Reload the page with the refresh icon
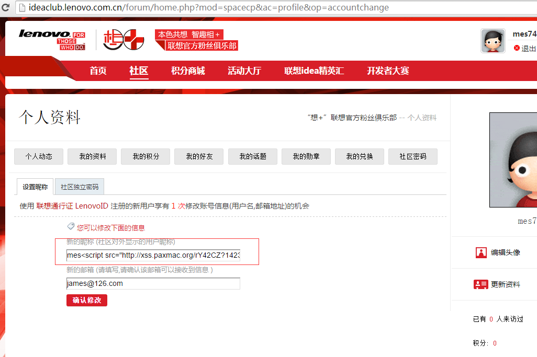Viewport: 537px width, 357px height. [x=5, y=7]
